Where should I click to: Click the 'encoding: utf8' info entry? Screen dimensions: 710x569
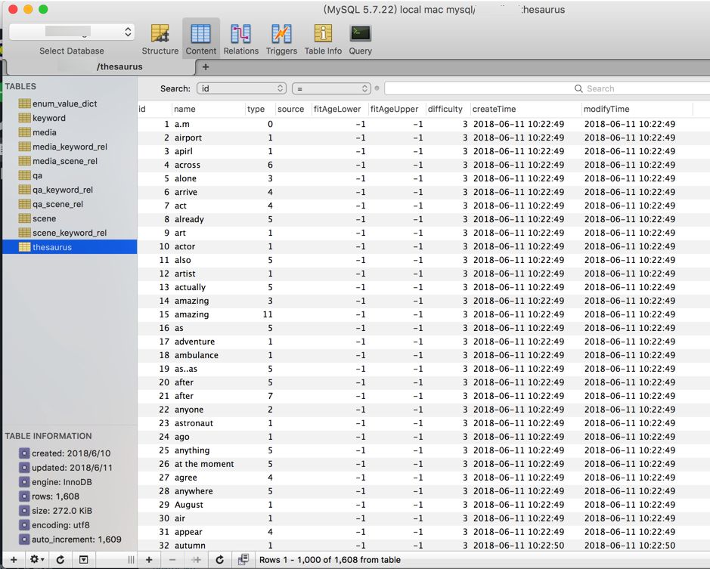60,525
